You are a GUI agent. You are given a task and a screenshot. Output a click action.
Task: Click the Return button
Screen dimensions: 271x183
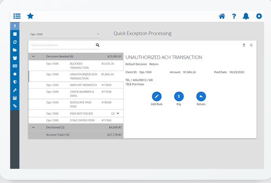pos(201,97)
